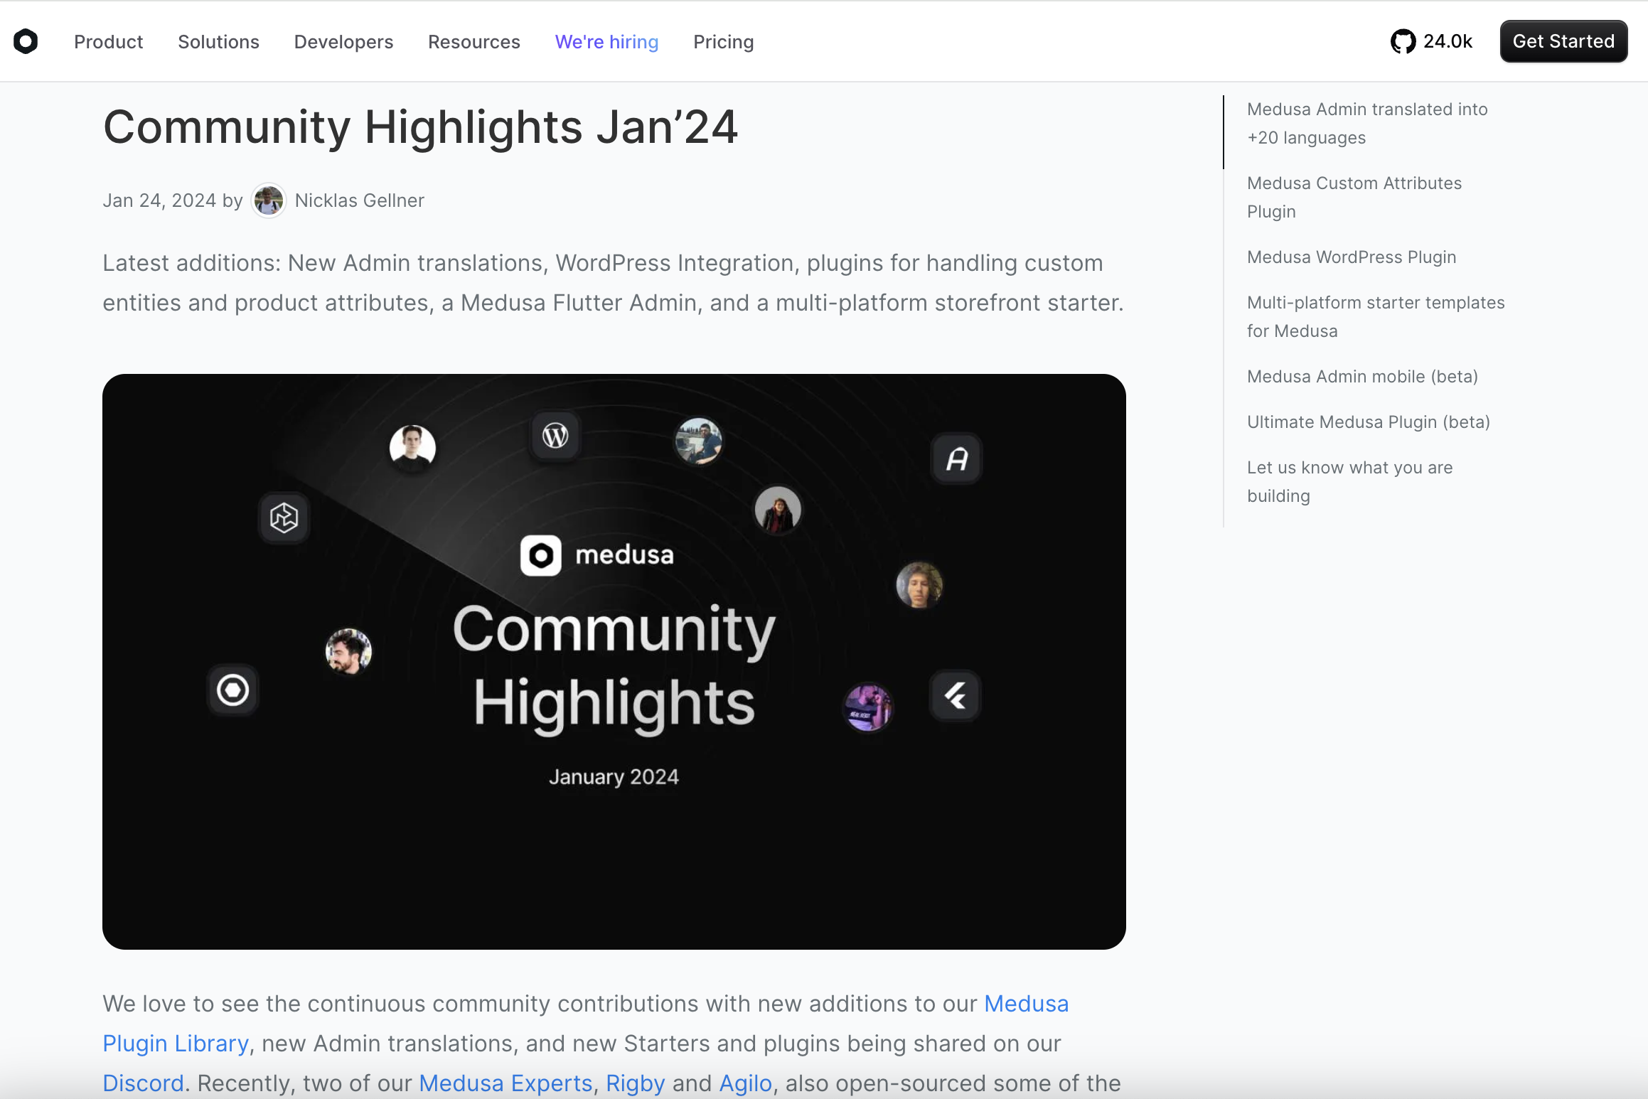Viewport: 1648px width, 1099px height.
Task: Open the Solutions menu
Action: pos(218,41)
